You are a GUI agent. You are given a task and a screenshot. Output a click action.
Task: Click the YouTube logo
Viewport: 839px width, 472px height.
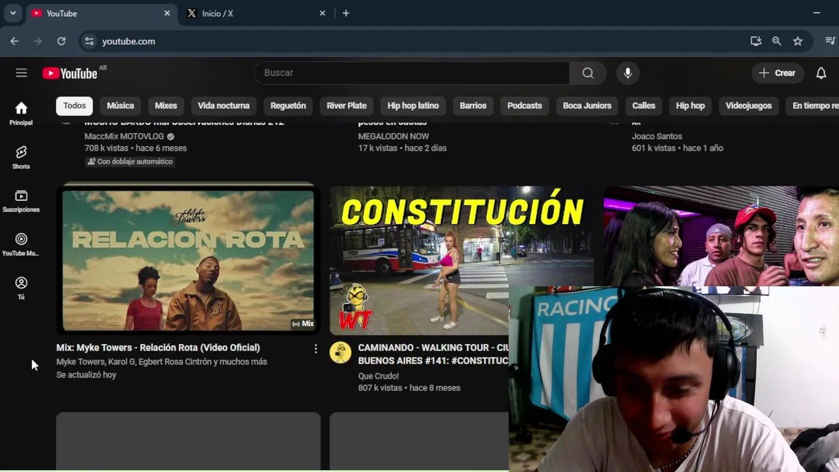coord(70,73)
